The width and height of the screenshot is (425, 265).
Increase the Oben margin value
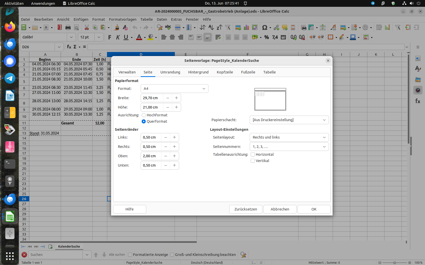pos(175,156)
